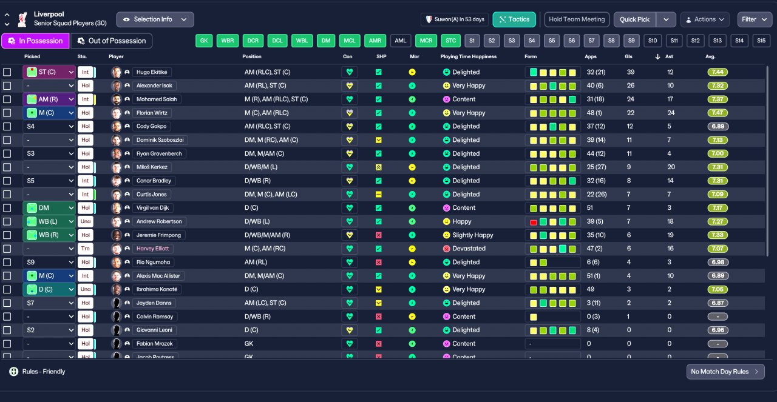Select the Virgil van Dijk row checkbox
Viewport: 777px width, 402px height.
(7, 208)
